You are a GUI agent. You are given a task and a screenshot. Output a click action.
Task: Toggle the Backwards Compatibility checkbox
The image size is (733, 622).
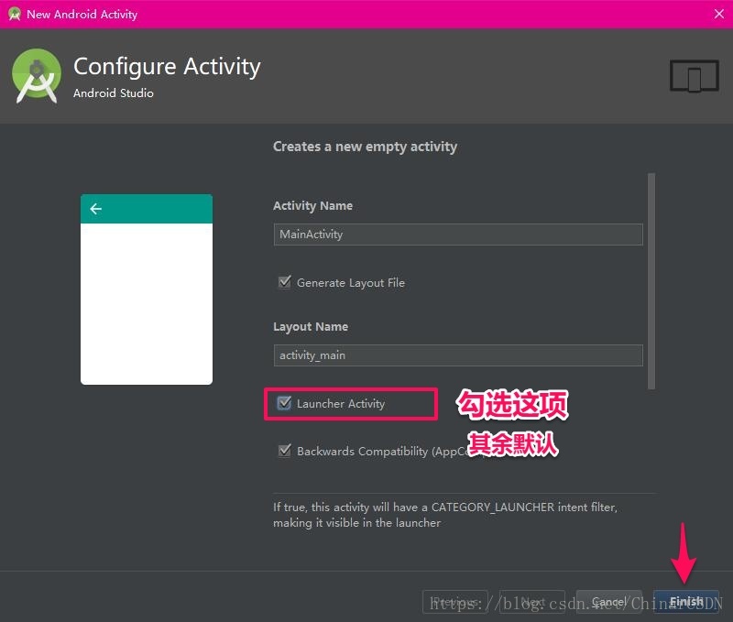285,451
